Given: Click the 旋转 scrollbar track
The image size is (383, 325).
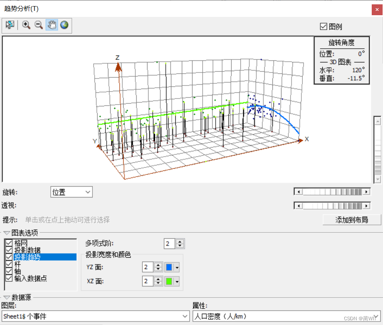Looking at the screenshot, I should (x=332, y=192).
